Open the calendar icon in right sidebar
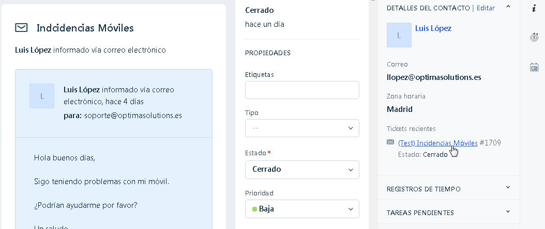 (x=534, y=67)
